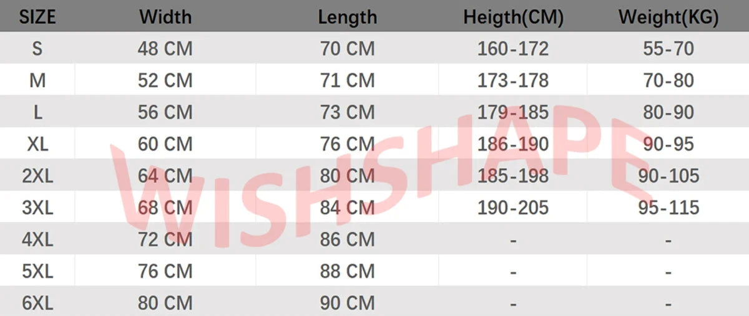
Task: Click the SIZE column header
Action: (x=37, y=17)
